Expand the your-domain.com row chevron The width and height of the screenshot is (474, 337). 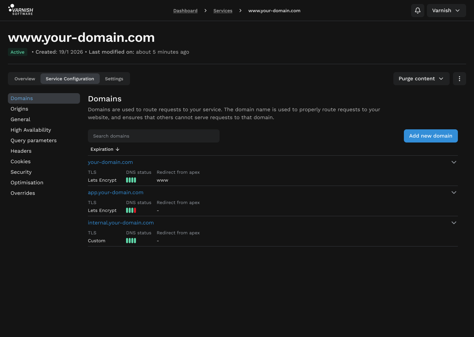pyautogui.click(x=454, y=162)
